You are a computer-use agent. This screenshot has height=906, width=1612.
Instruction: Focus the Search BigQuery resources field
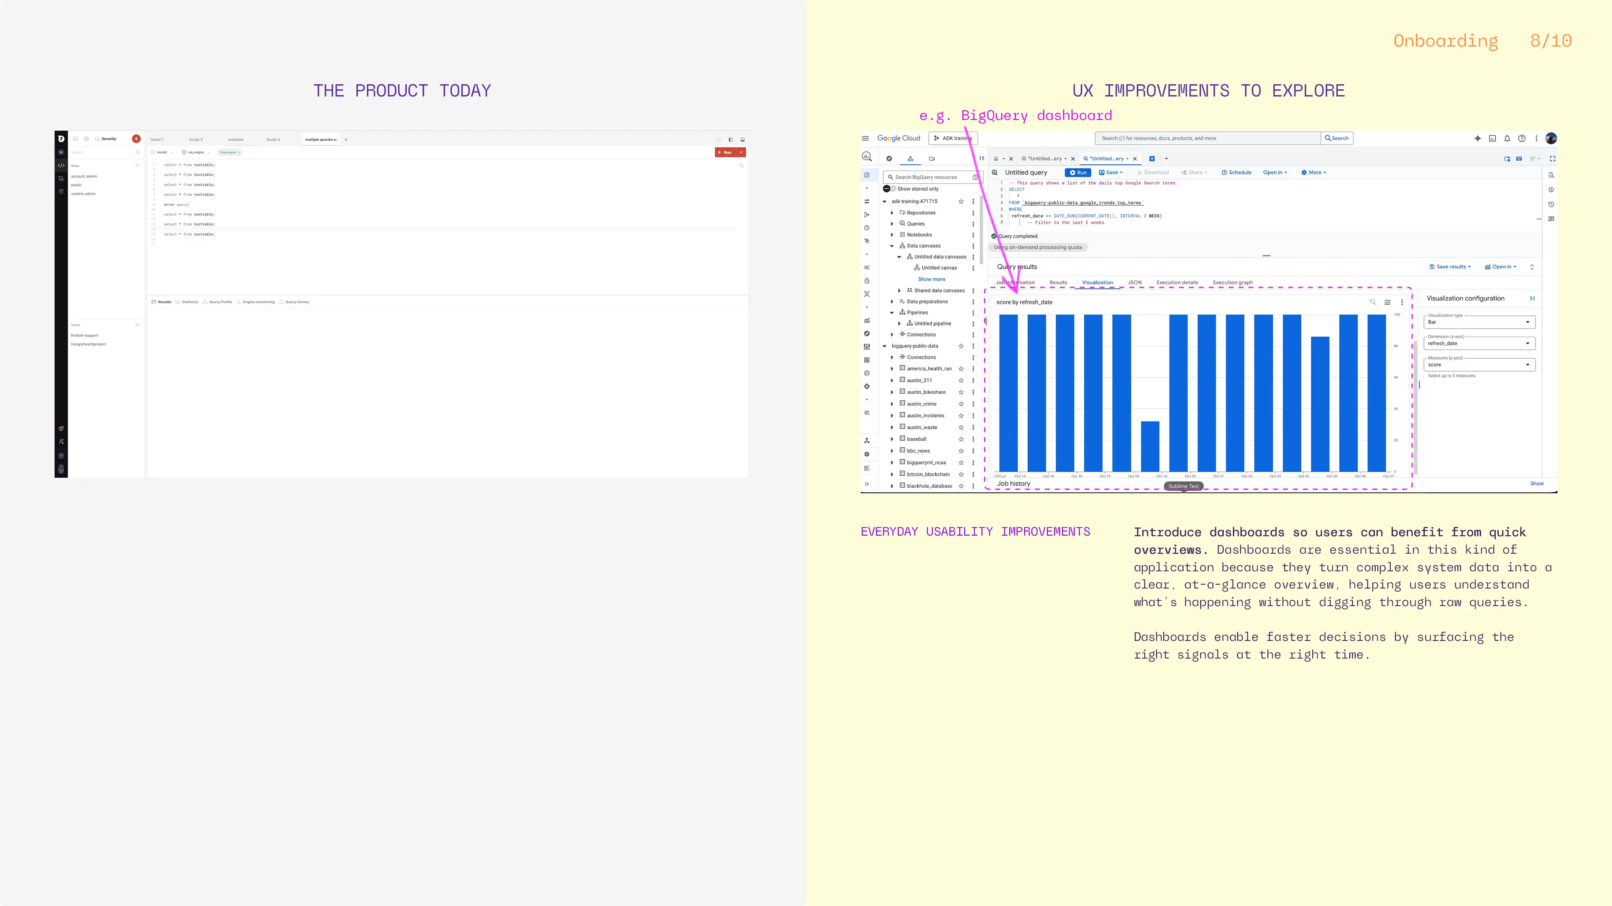[x=929, y=177]
